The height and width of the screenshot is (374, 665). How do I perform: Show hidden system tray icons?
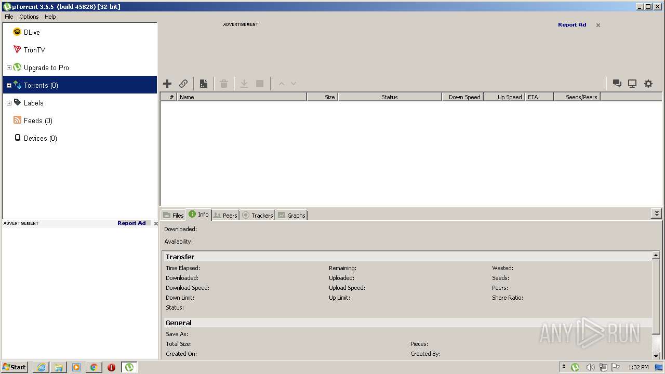[x=564, y=367]
